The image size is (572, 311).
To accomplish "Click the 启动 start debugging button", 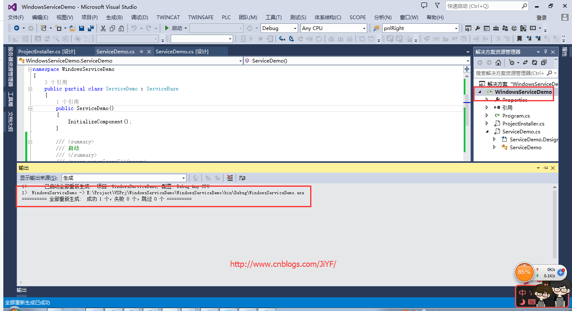I will click(174, 28).
